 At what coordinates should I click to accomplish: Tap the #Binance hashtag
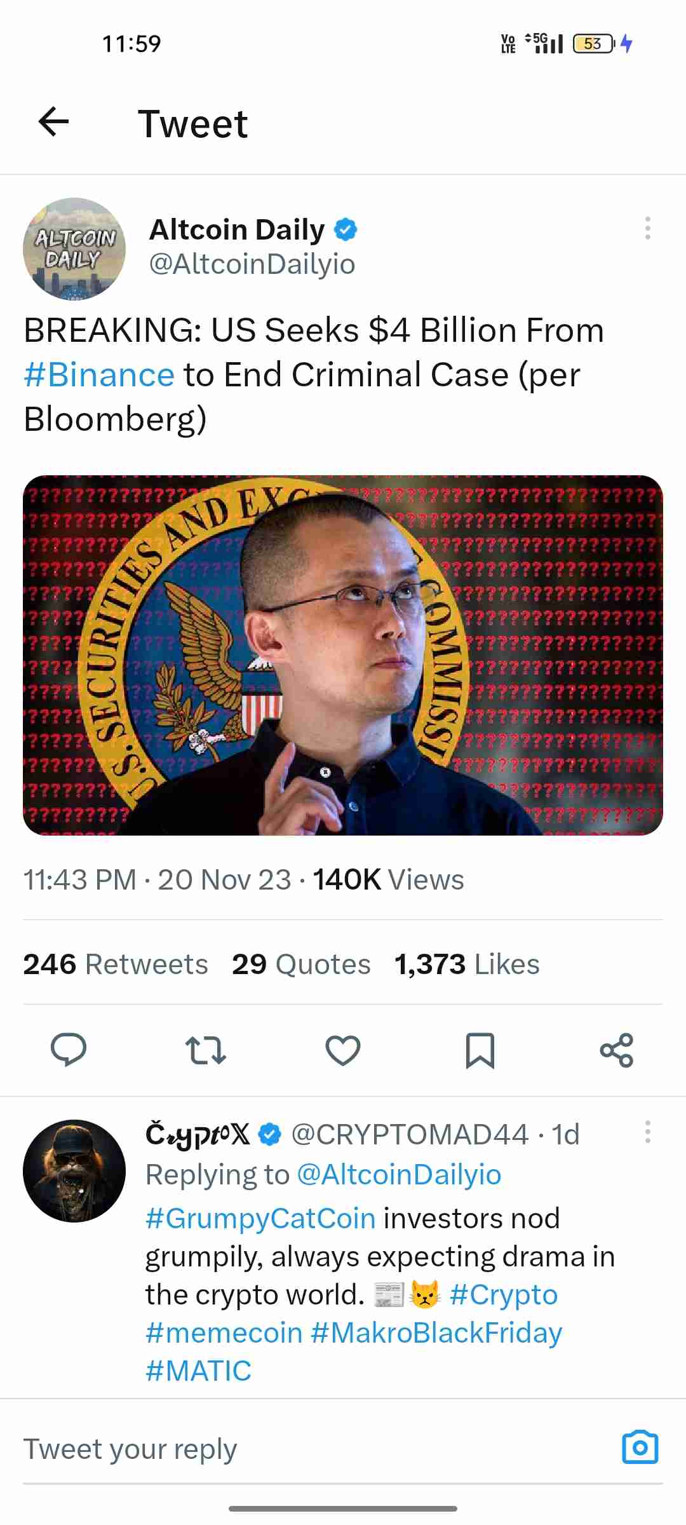point(99,375)
